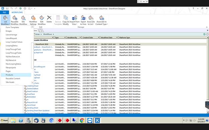Click the scroll-down arrow in the list menu

coord(32,83)
